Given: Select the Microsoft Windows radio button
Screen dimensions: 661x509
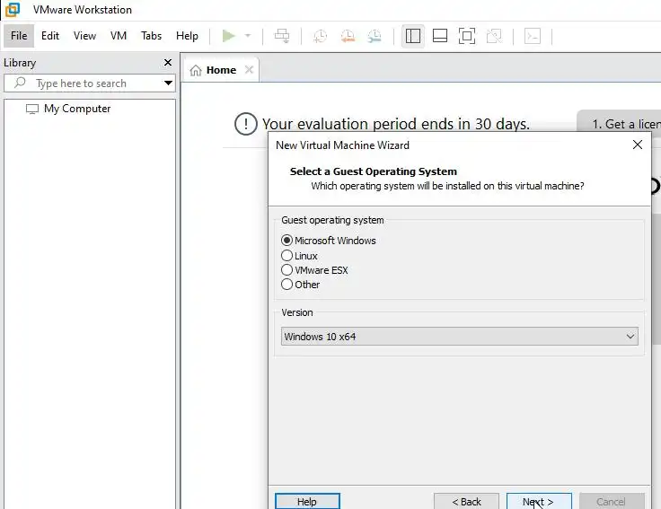Looking at the screenshot, I should point(286,241).
